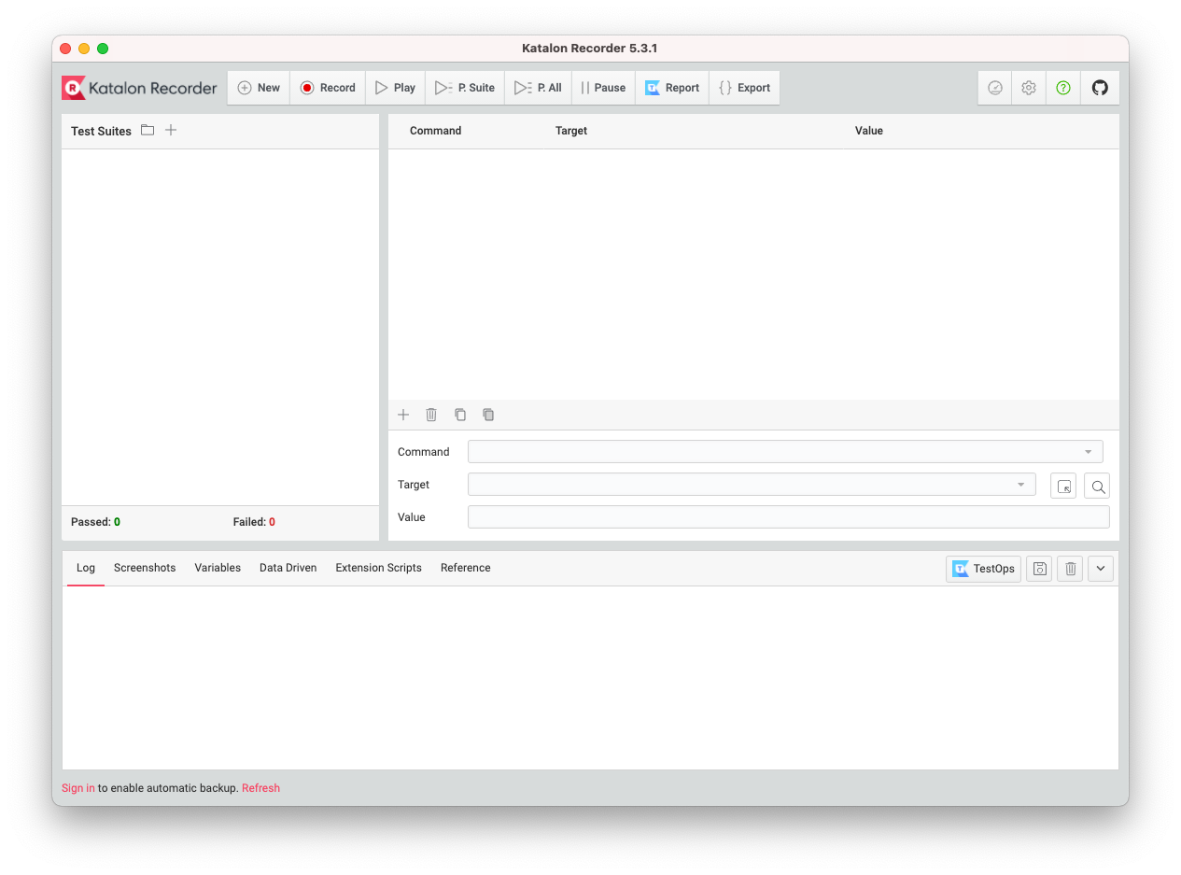
Task: Collapse the bottom panel with chevron
Action: click(x=1101, y=569)
